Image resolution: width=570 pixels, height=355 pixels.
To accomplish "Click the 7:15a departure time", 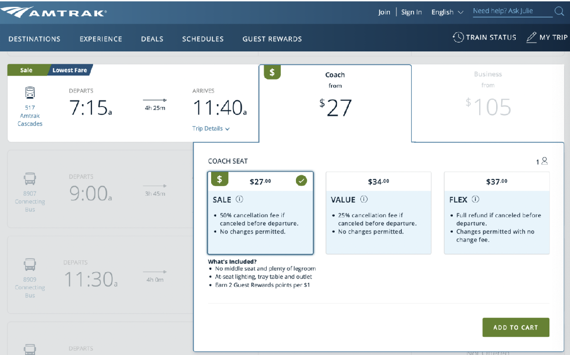I will tap(91, 108).
